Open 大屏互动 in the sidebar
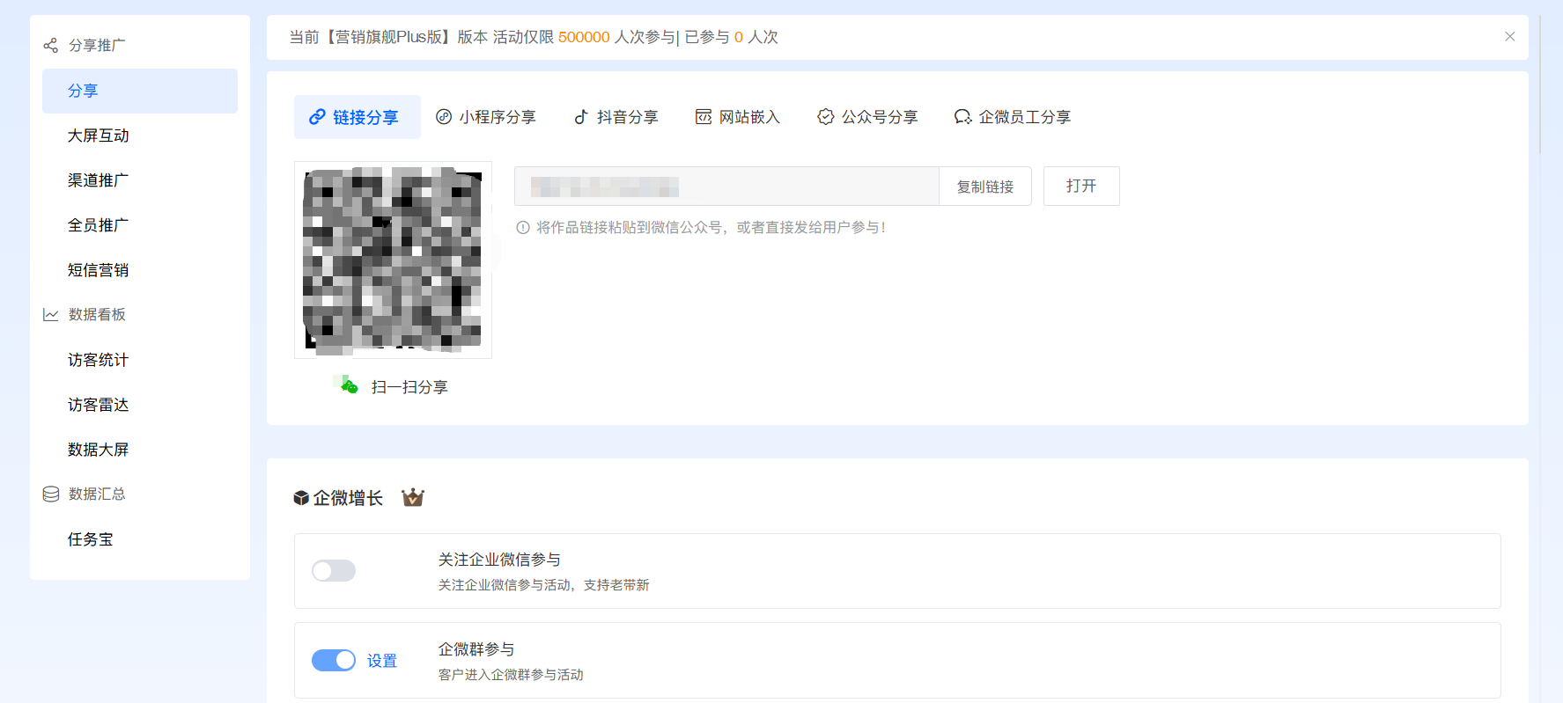This screenshot has height=703, width=1563. 99,135
